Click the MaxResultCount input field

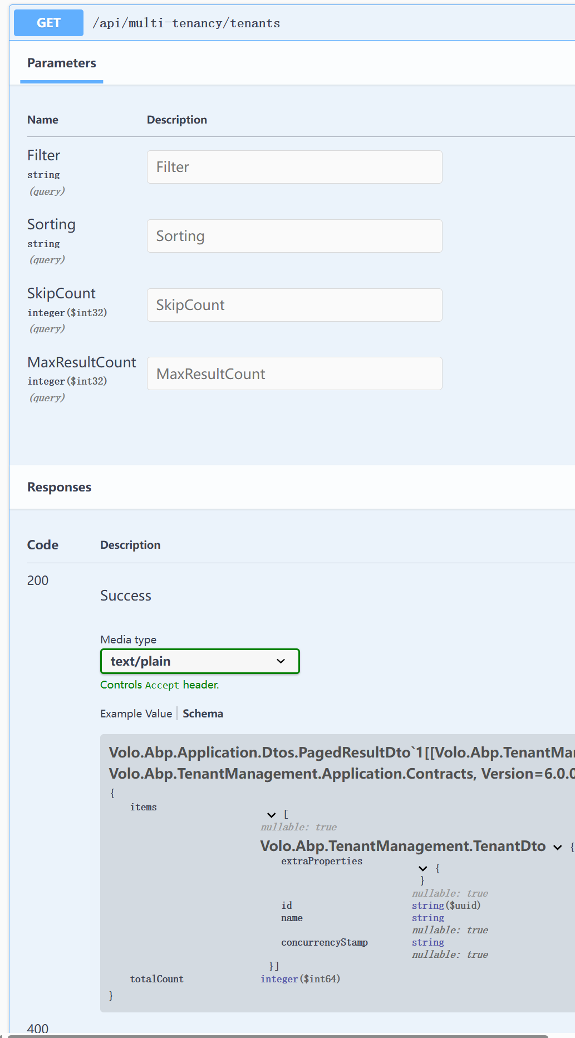coord(294,373)
